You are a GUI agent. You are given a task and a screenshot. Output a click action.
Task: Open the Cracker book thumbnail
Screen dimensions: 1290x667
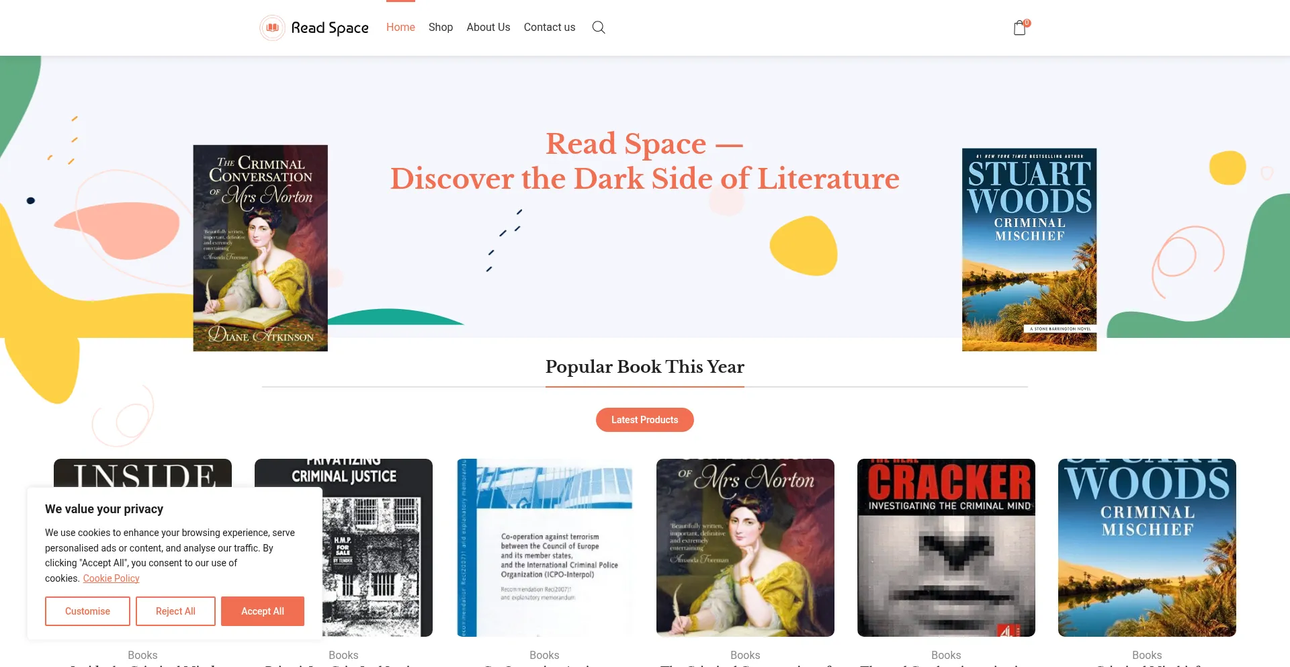pos(946,547)
